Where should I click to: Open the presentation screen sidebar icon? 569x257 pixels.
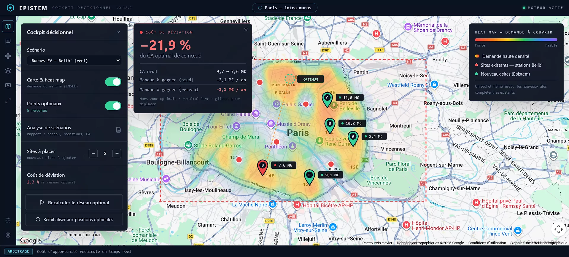[8, 86]
